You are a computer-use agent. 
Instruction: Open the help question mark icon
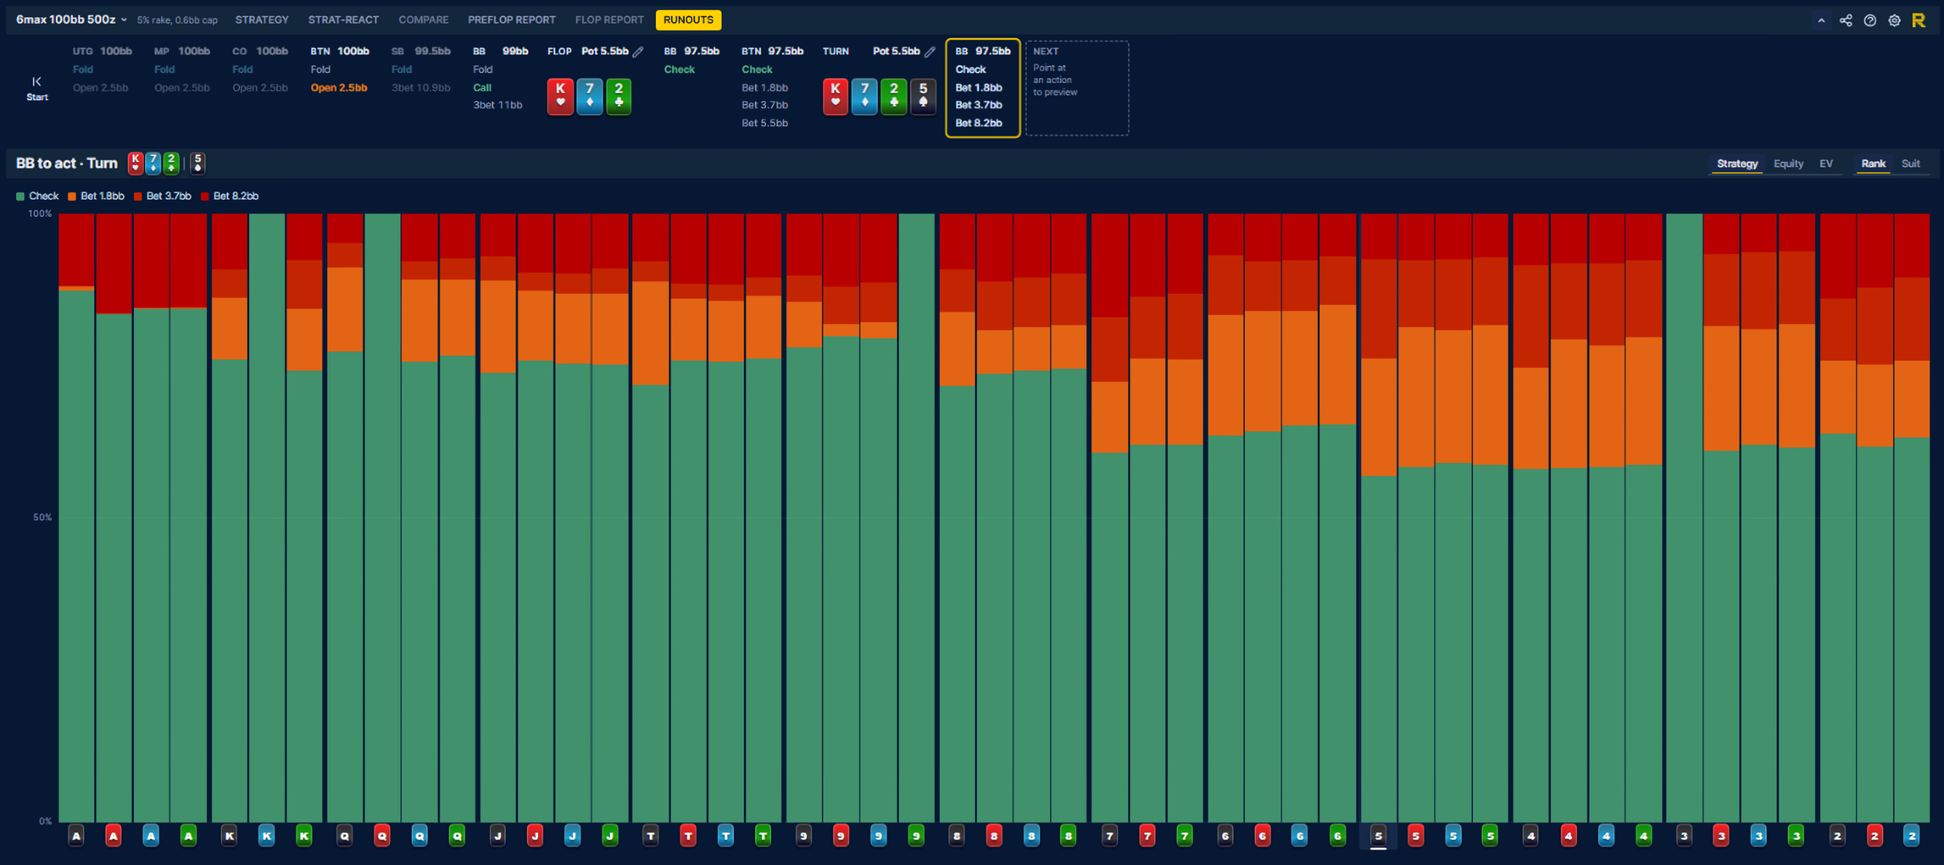tap(1870, 20)
